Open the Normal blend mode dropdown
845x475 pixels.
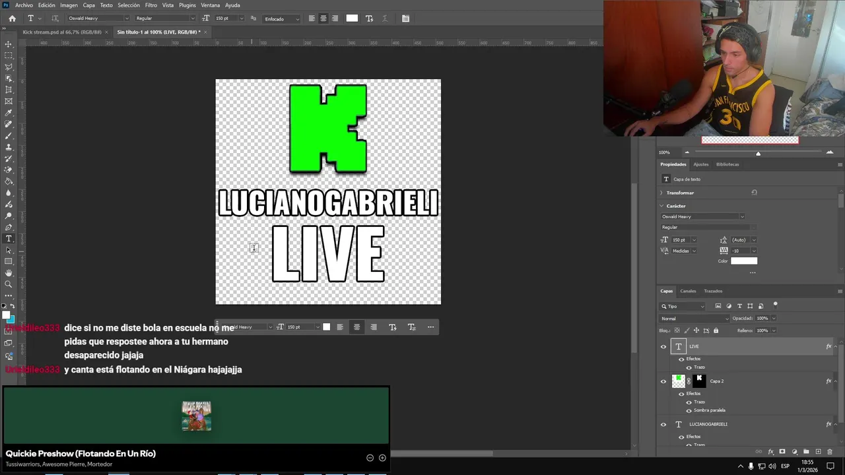(694, 319)
